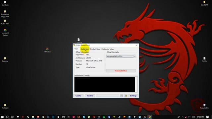Screen dimensions: 212x119
Task: Click the Supported value 'Yes'
Action: pyautogui.click(x=87, y=55)
